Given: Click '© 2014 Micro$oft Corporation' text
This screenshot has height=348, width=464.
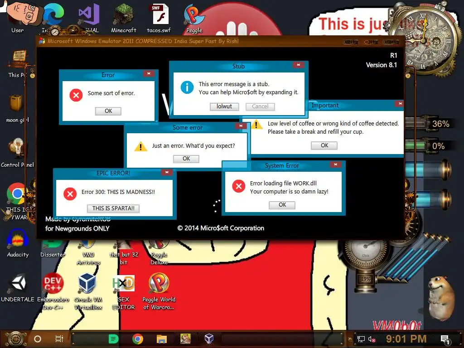Looking at the screenshot, I should tap(221, 228).
